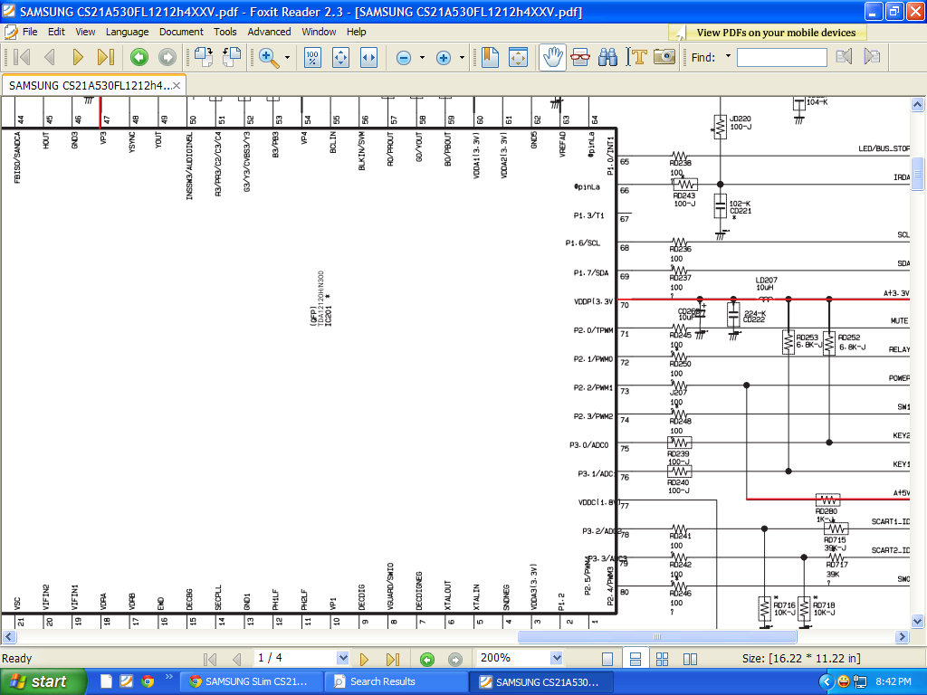Screen dimensions: 927x695
Task: Select continuous facing layout icon
Action: coord(662,659)
